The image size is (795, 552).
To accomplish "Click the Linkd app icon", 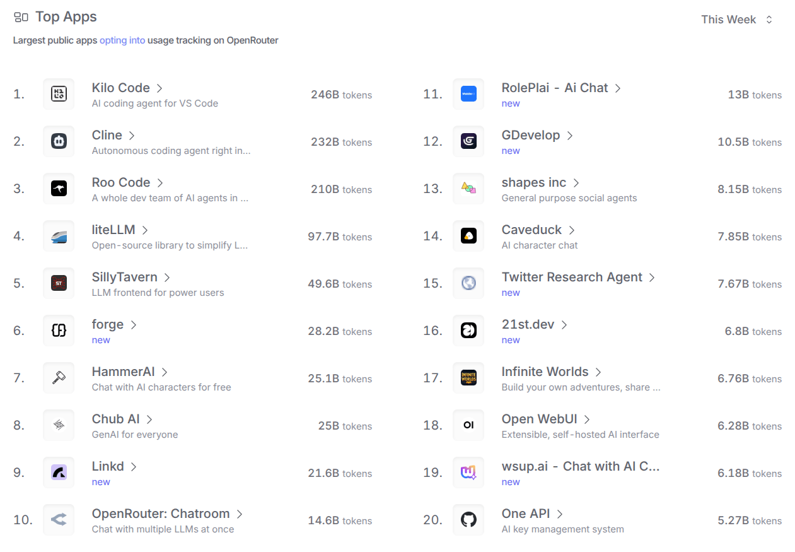I will pos(59,473).
